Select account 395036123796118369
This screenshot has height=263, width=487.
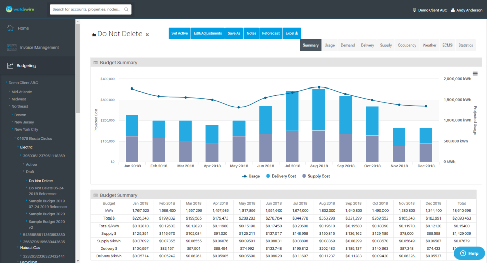click(44, 156)
